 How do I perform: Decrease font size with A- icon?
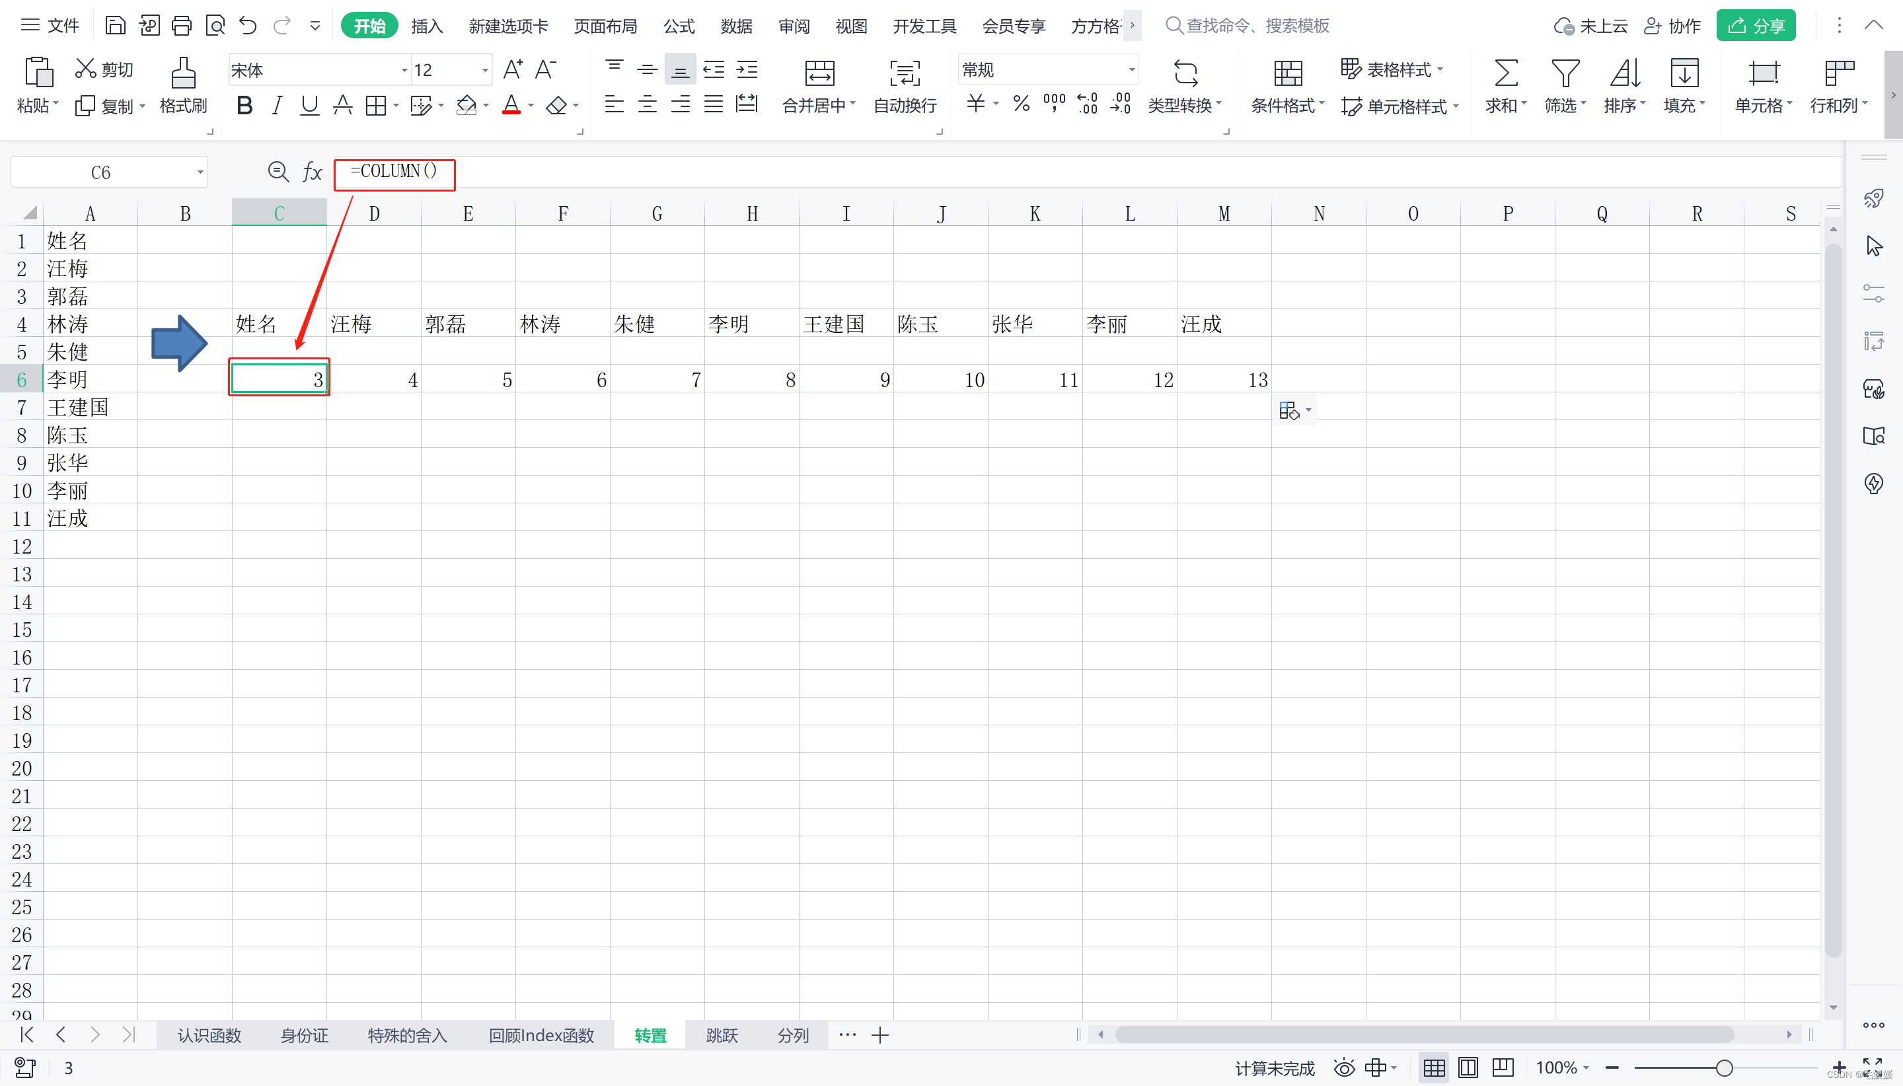click(546, 69)
